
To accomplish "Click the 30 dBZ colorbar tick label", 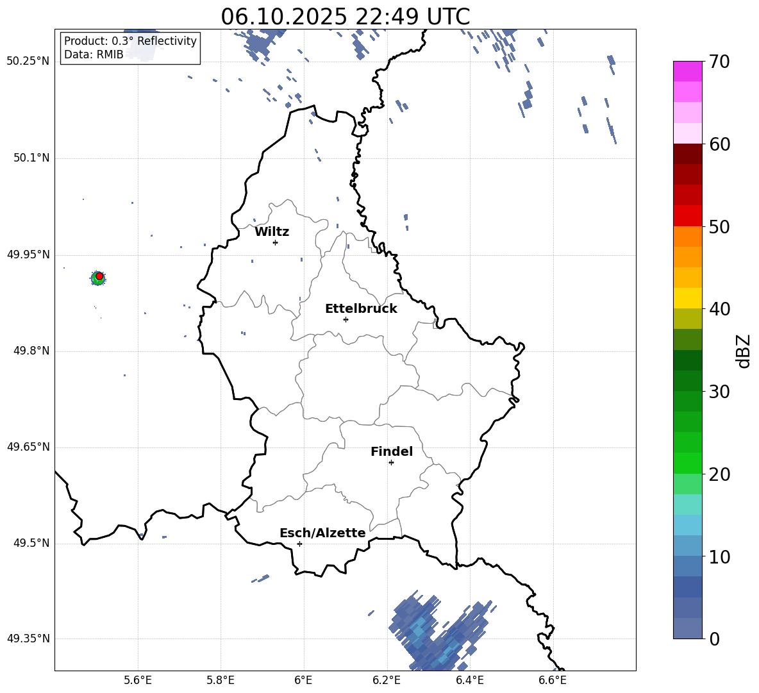I will point(719,392).
